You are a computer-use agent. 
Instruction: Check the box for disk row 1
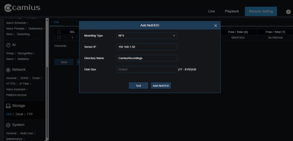[59, 38]
